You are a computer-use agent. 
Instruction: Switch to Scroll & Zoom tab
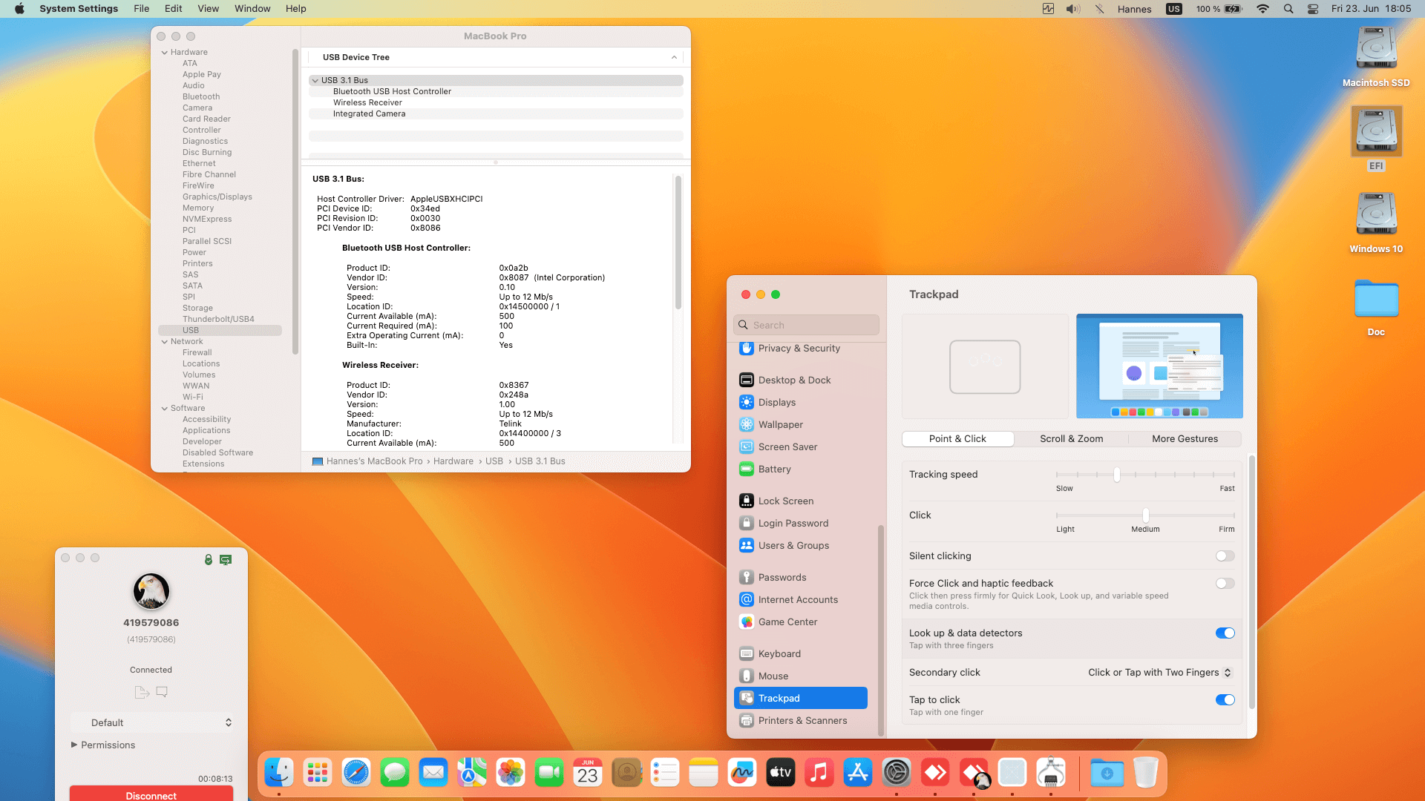click(x=1071, y=439)
